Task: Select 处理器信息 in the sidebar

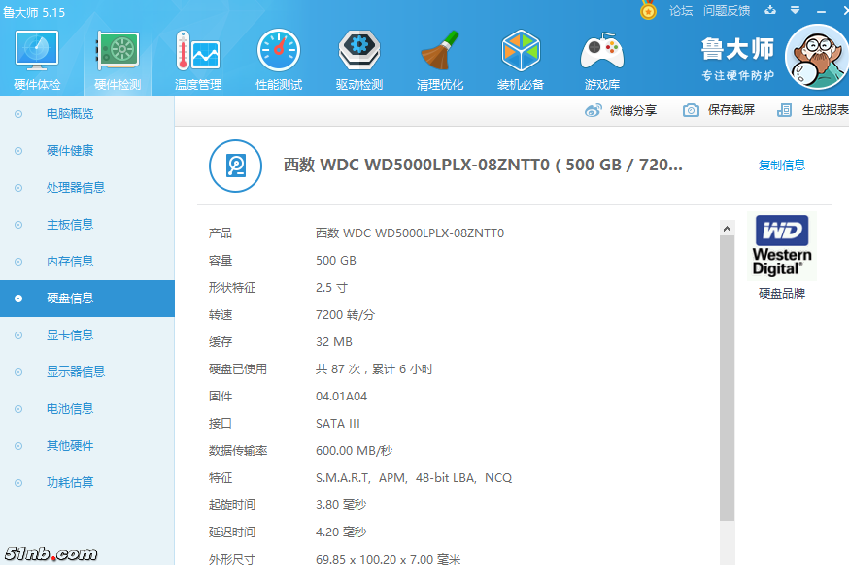Action: pyautogui.click(x=75, y=188)
